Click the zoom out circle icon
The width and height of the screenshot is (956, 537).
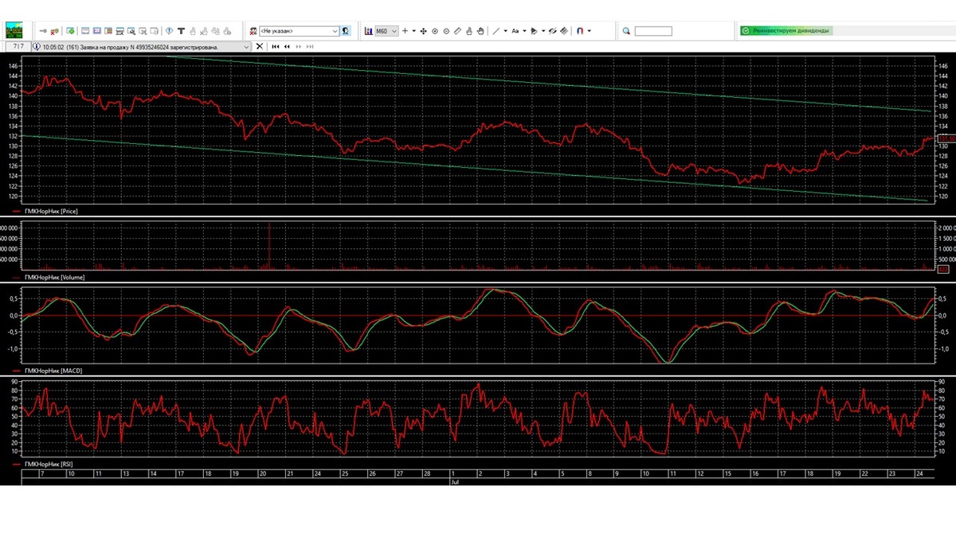click(446, 31)
